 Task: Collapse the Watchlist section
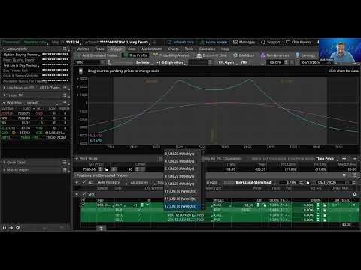point(5,103)
